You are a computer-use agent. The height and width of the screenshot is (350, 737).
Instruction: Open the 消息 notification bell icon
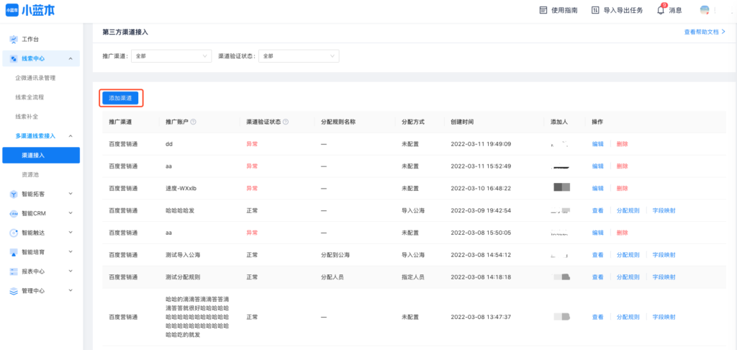(661, 10)
